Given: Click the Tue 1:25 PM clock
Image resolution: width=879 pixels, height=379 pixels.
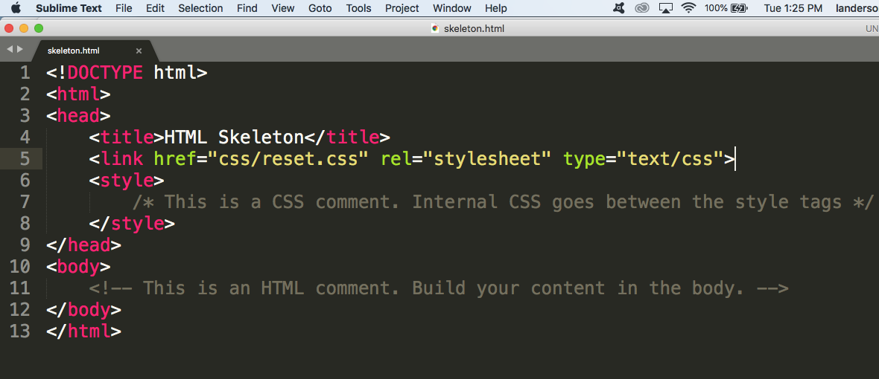Looking at the screenshot, I should 793,8.
